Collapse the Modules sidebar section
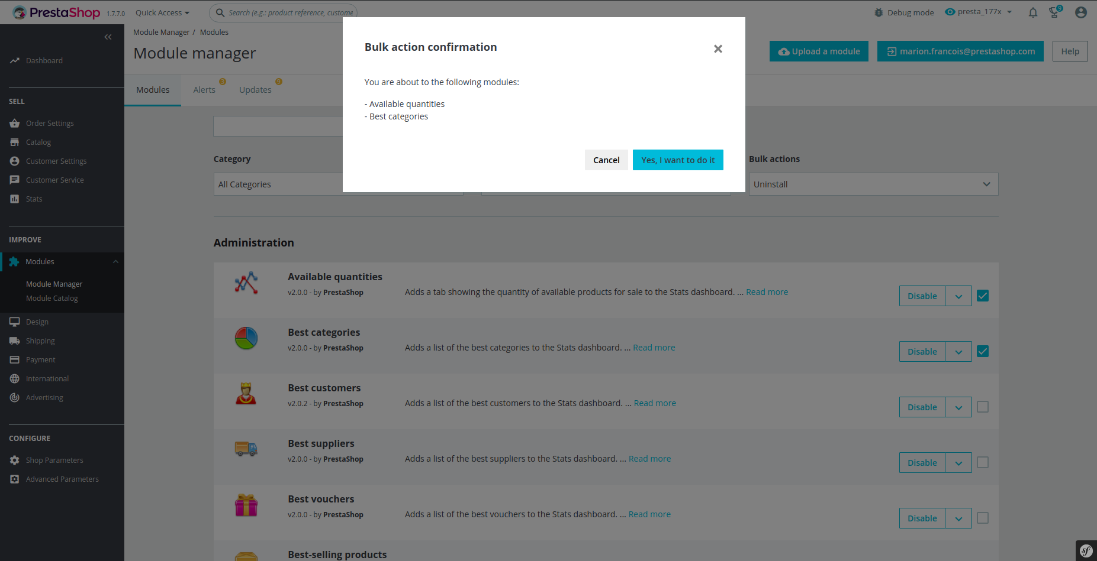This screenshot has height=561, width=1097. pyautogui.click(x=115, y=261)
